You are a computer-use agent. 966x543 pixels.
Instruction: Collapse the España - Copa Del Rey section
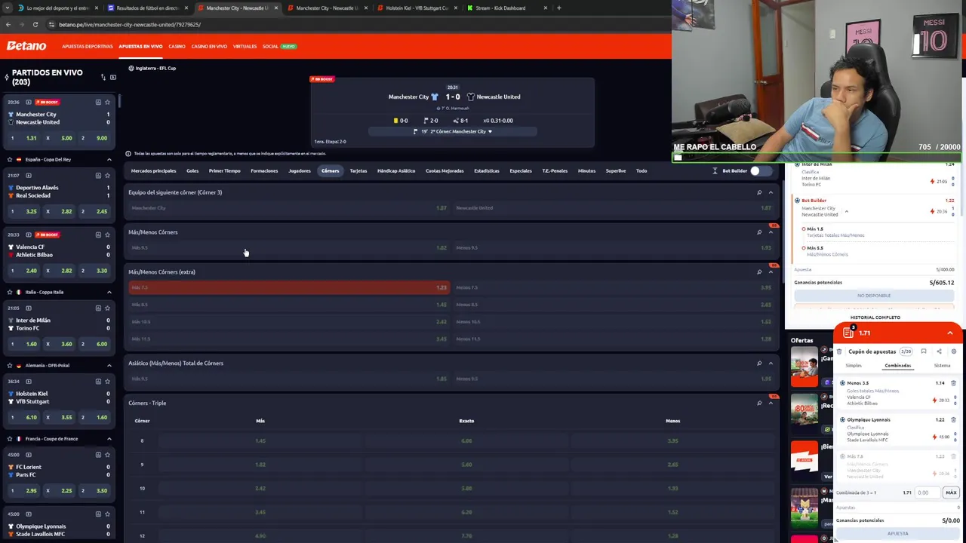tap(109, 159)
